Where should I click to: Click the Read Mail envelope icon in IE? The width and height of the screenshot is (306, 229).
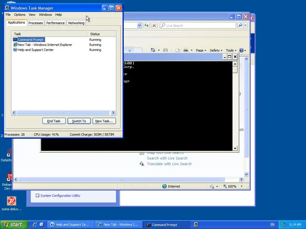[178, 50]
